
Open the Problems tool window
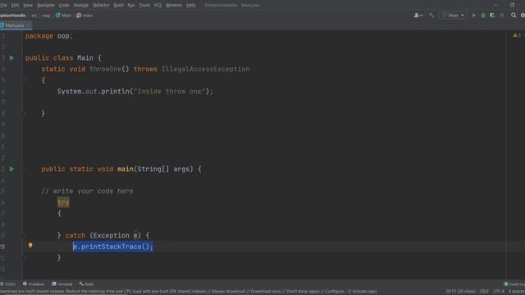pos(34,284)
